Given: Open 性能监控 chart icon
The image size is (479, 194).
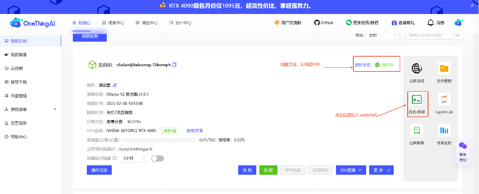Looking at the screenshot, I should click(444, 130).
